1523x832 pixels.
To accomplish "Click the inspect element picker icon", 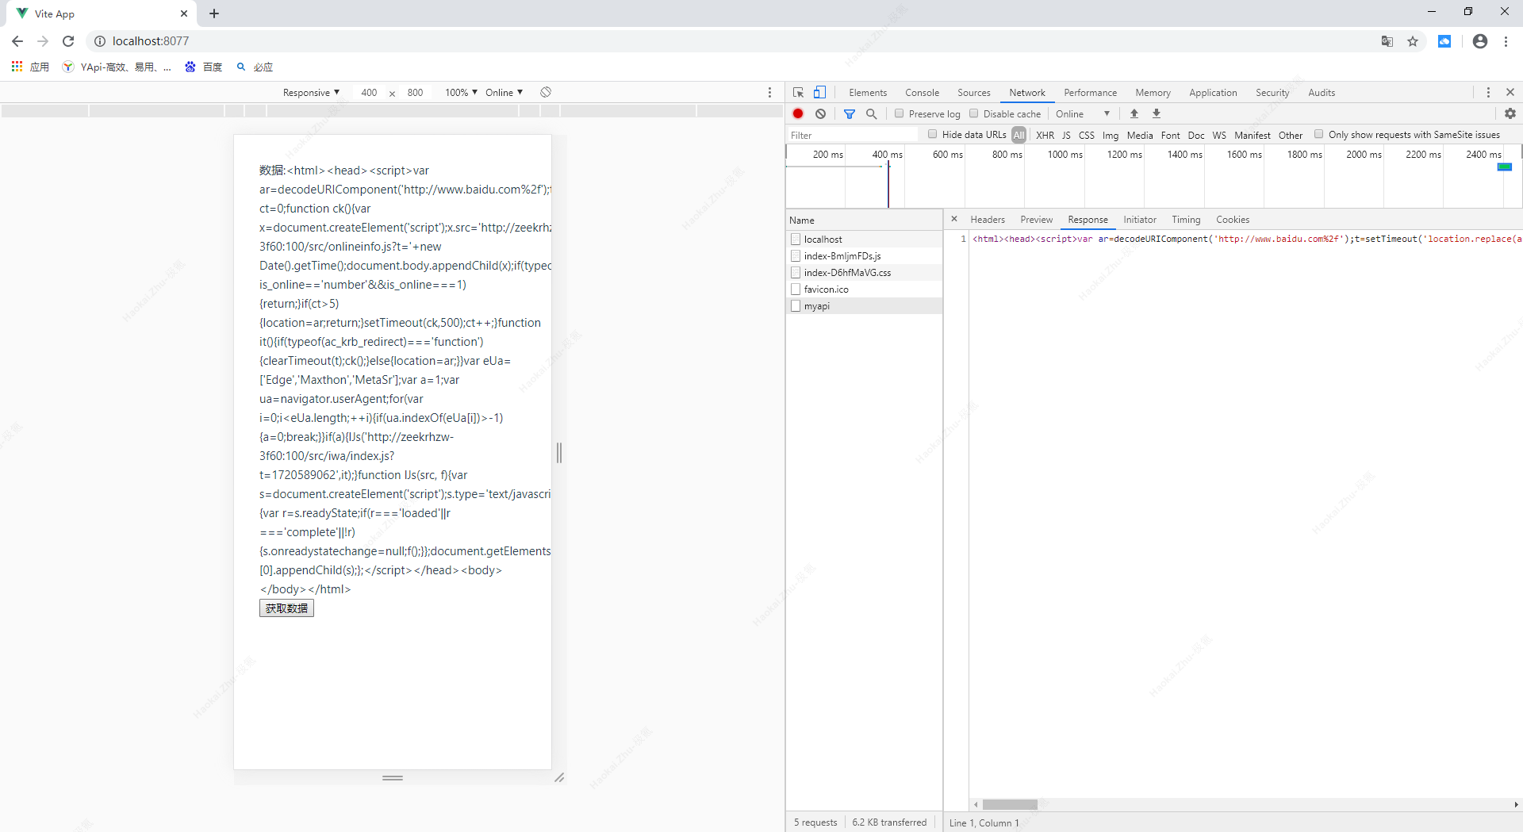I will [798, 93].
